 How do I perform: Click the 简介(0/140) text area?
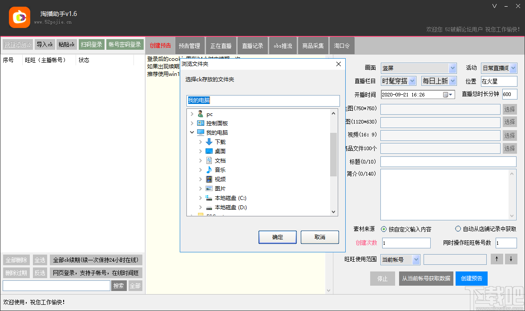pyautogui.click(x=448, y=194)
